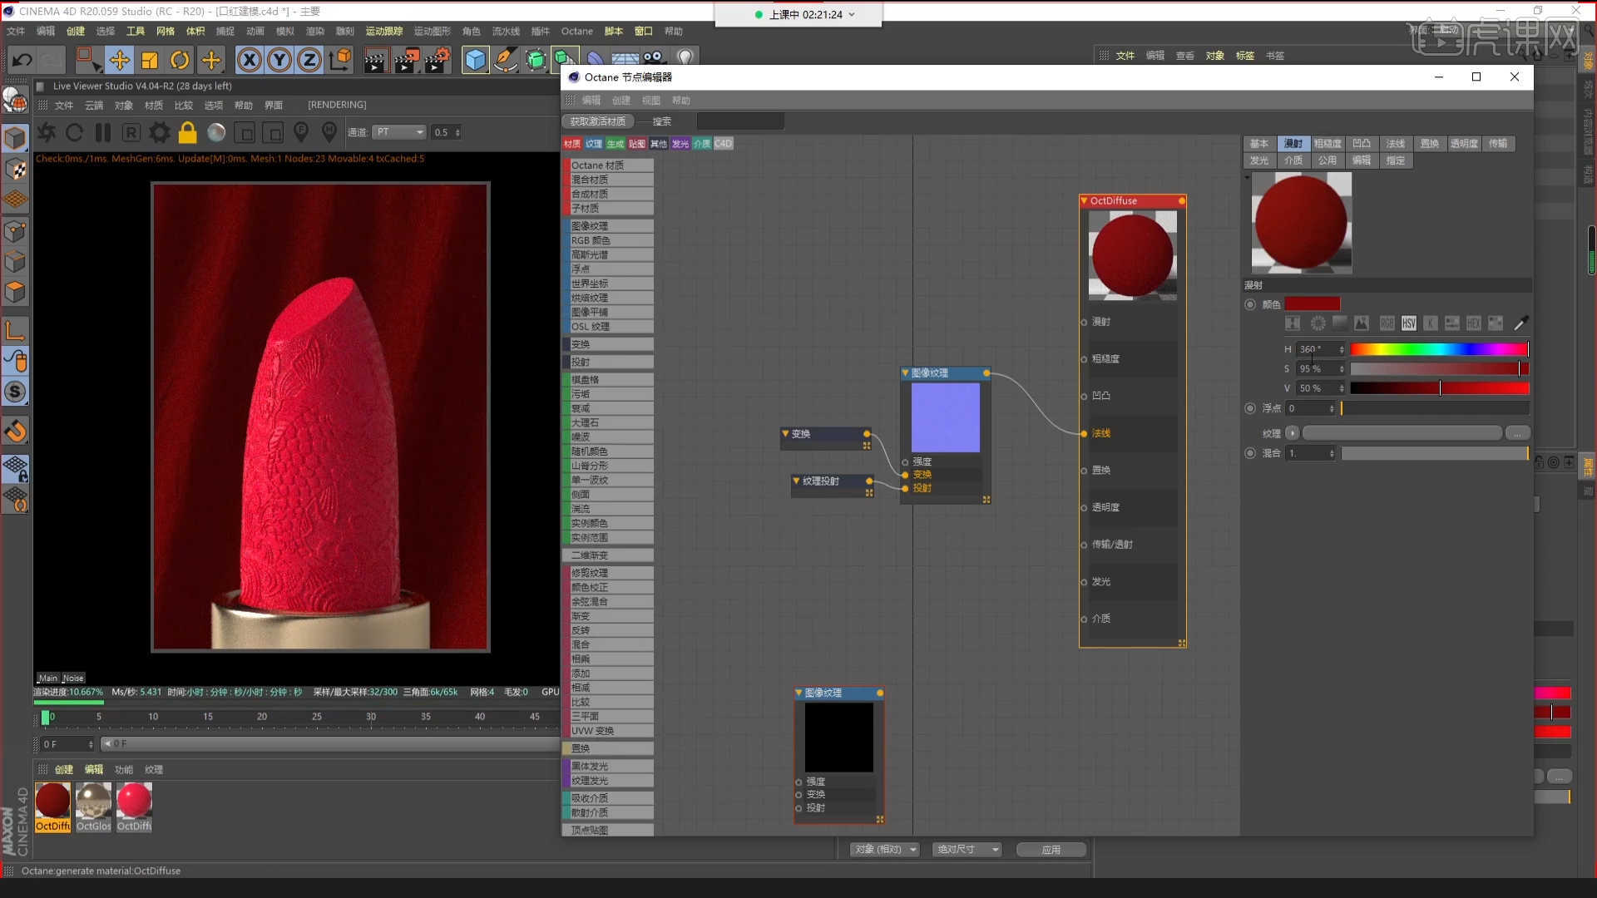This screenshot has height=898, width=1597.
Task: Toggle the 混合 radio circle
Action: pyautogui.click(x=1250, y=453)
